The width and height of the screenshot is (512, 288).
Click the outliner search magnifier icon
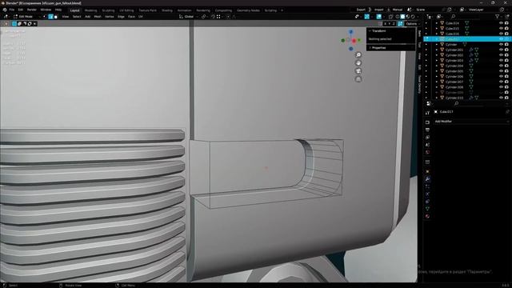454,17
